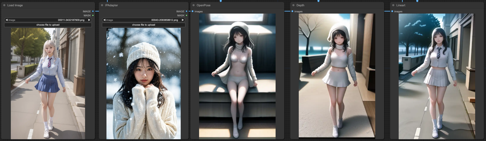This screenshot has height=141, width=486.
Task: Select next image in IPAdapter node
Action: pos(183,20)
